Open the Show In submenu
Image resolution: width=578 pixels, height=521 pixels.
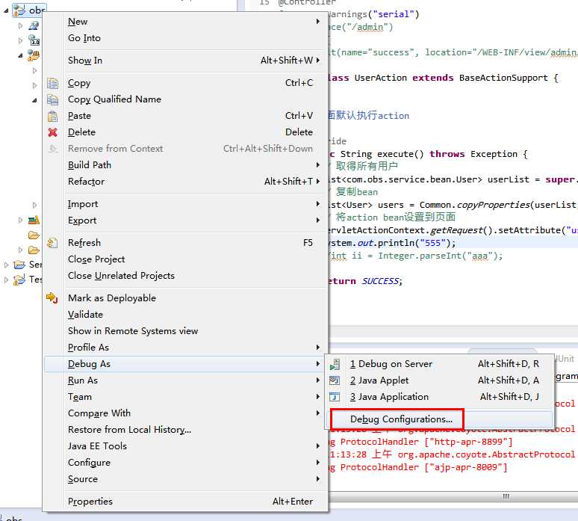point(185,60)
